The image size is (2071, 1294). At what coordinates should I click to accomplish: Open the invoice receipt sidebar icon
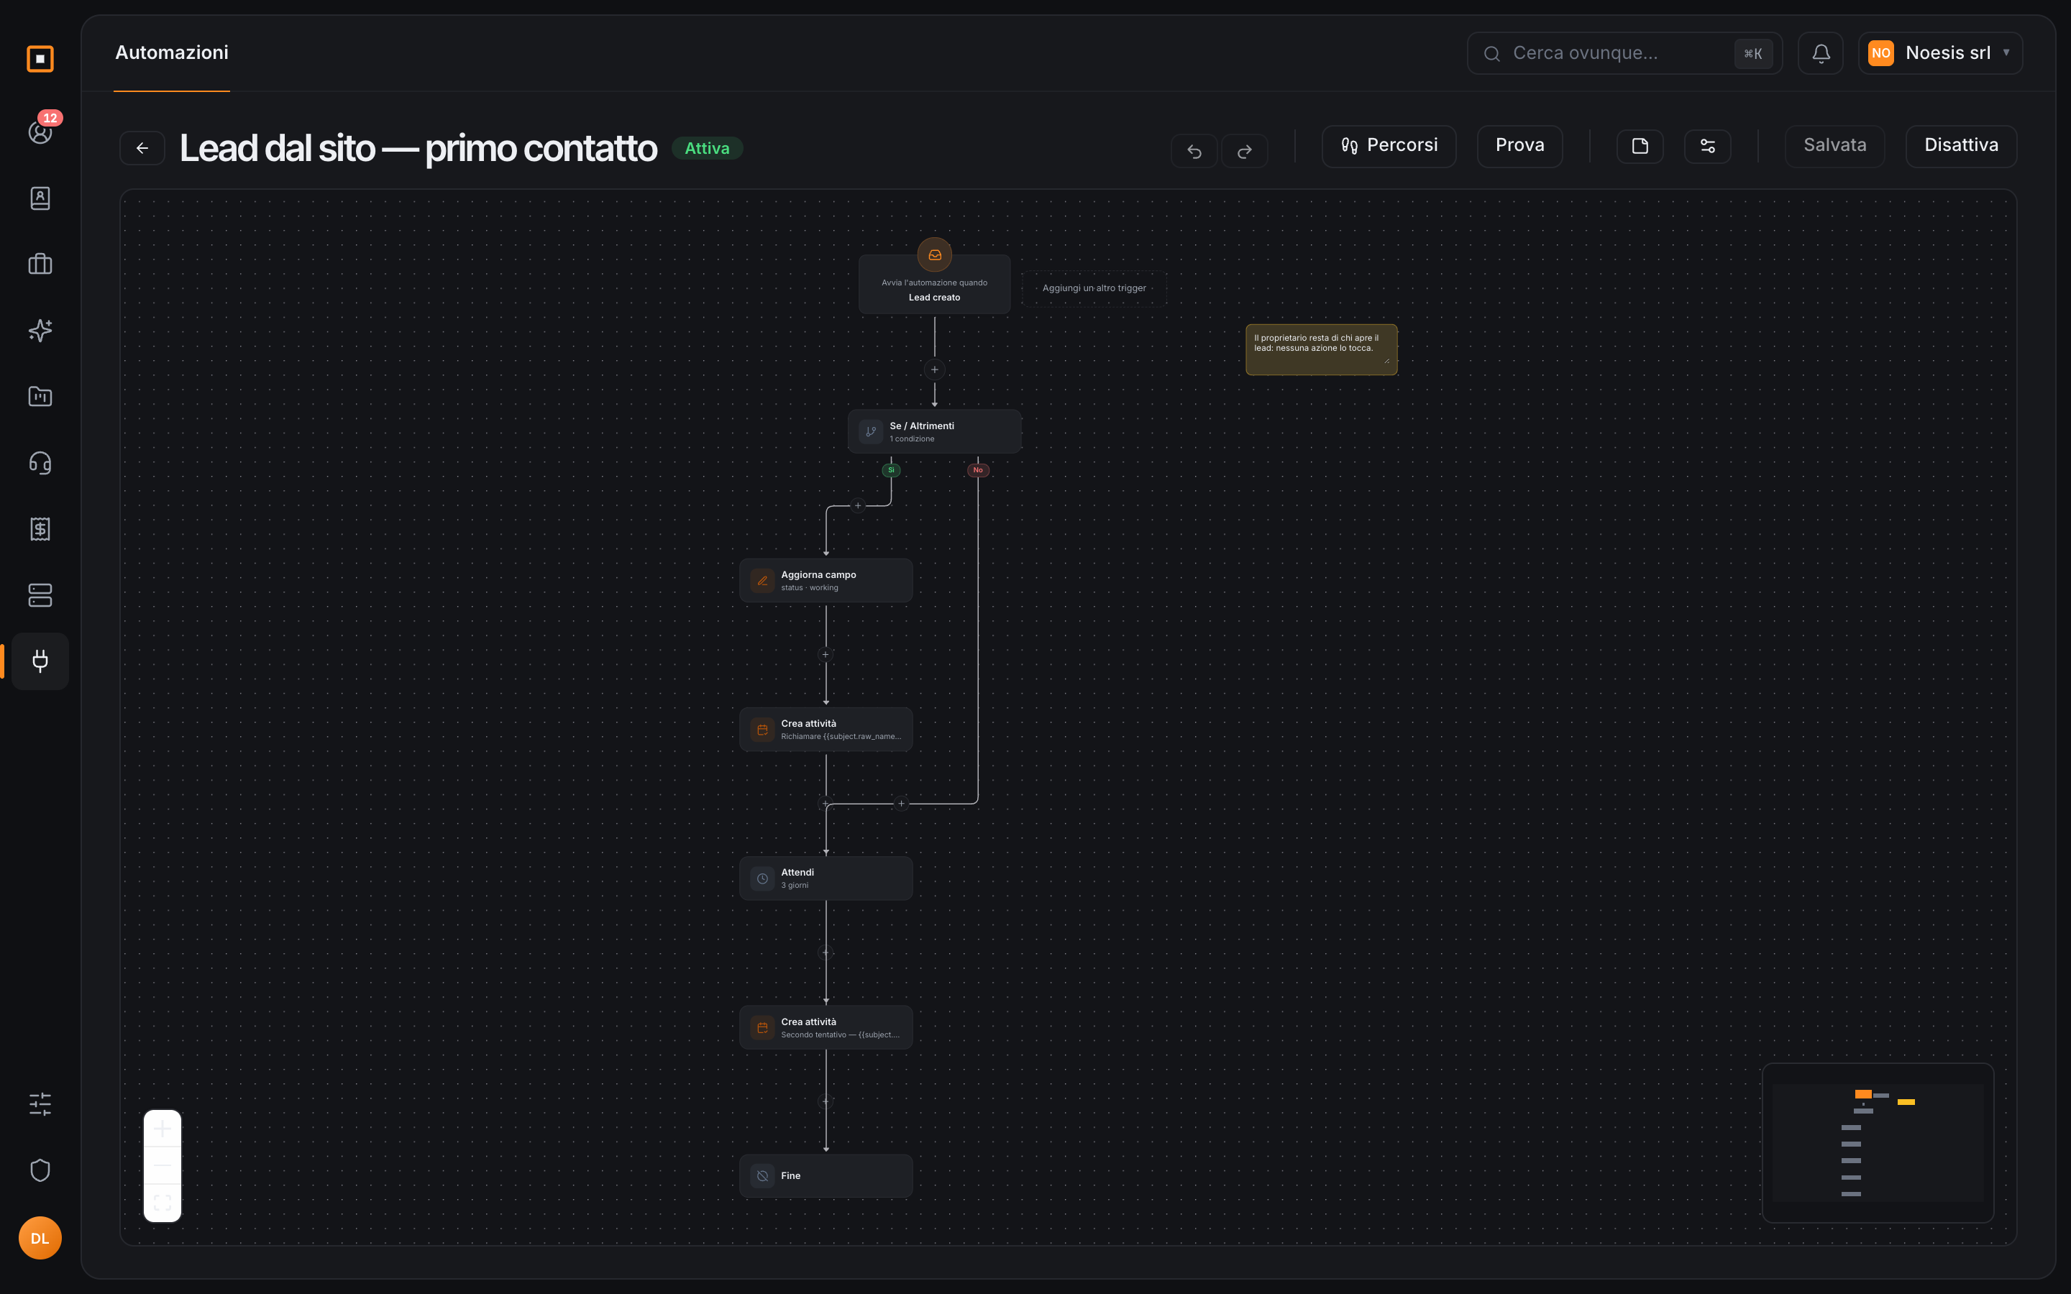click(40, 529)
